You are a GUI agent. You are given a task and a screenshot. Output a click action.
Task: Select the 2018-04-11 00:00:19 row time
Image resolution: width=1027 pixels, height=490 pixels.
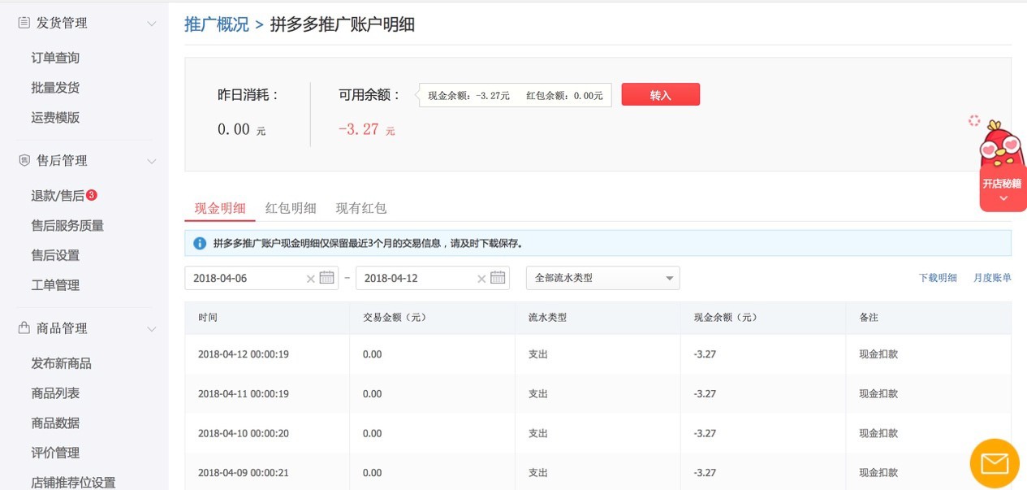[x=244, y=394]
